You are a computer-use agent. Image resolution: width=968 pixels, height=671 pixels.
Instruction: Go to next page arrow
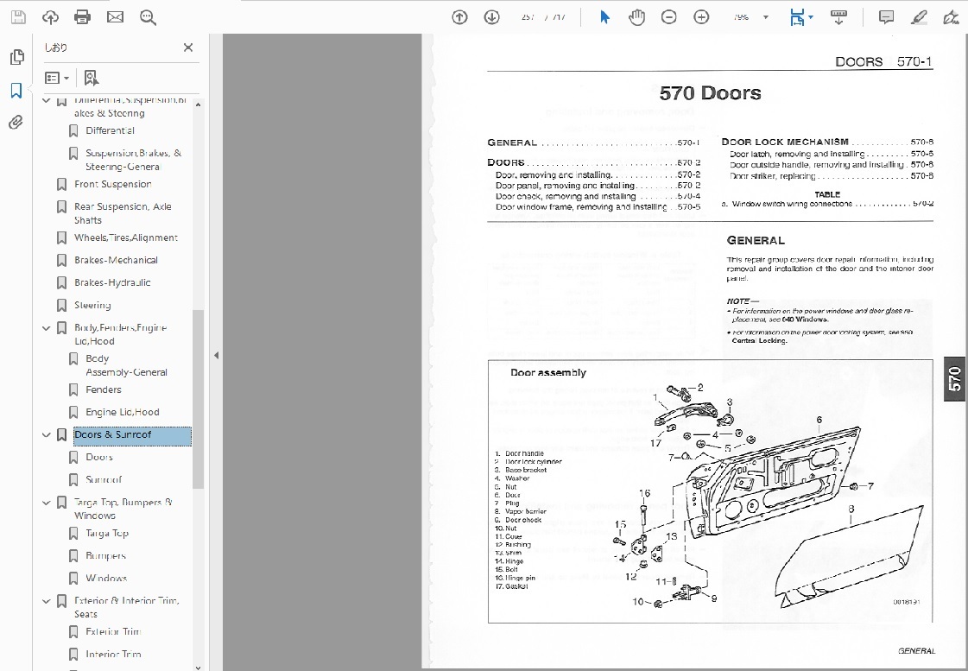[x=491, y=17]
